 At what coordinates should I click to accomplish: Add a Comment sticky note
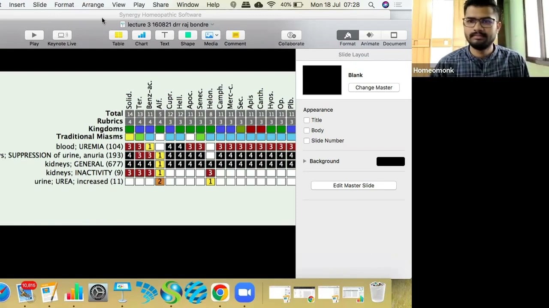pyautogui.click(x=235, y=35)
